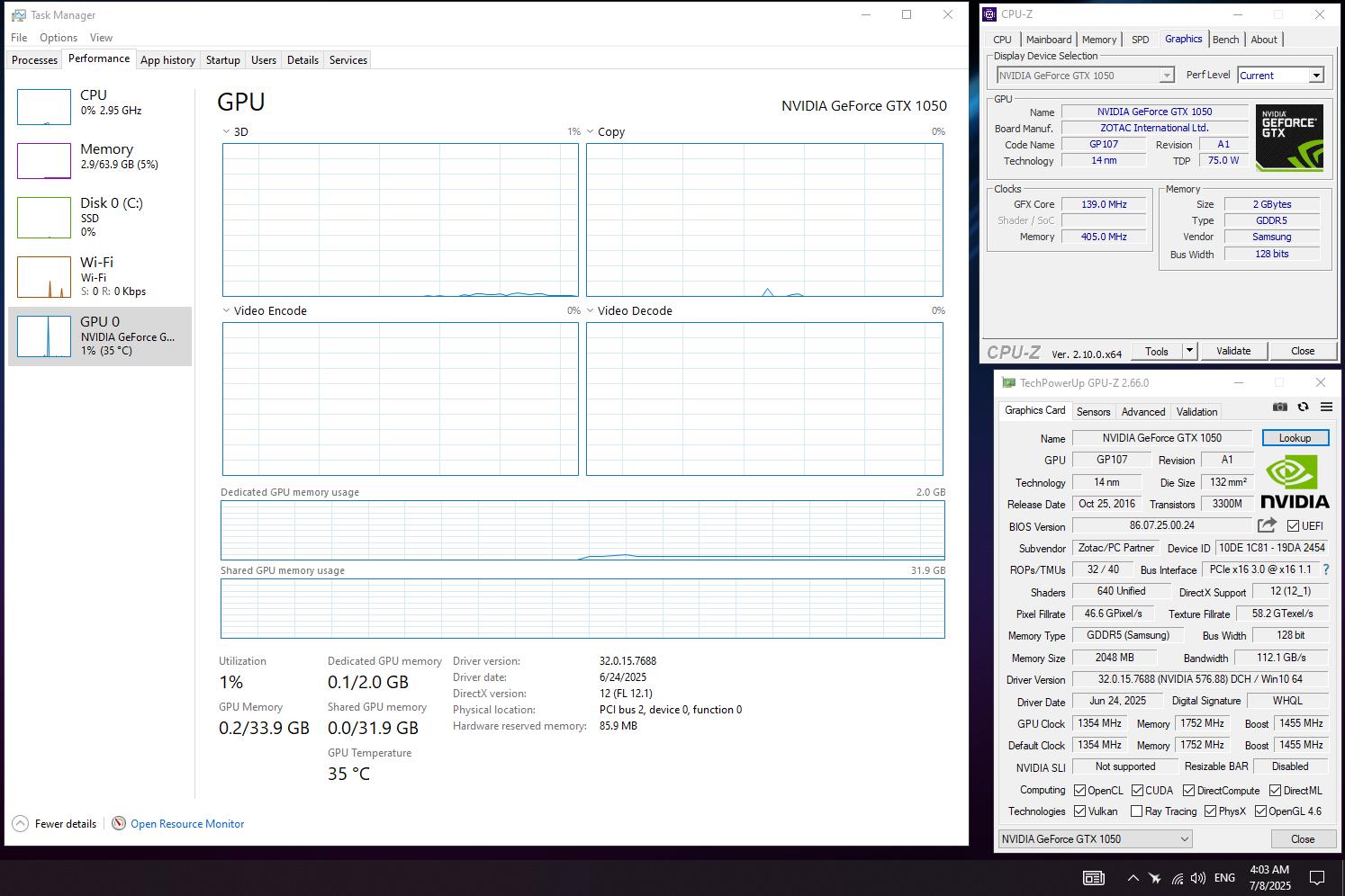This screenshot has width=1345, height=896.
Task: Click CPU-Z Validate button
Action: (x=1233, y=351)
